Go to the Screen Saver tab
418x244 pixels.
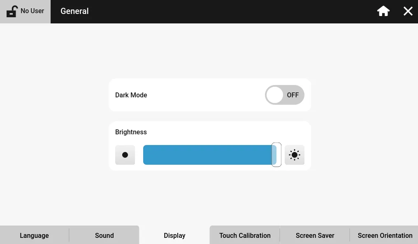click(315, 235)
